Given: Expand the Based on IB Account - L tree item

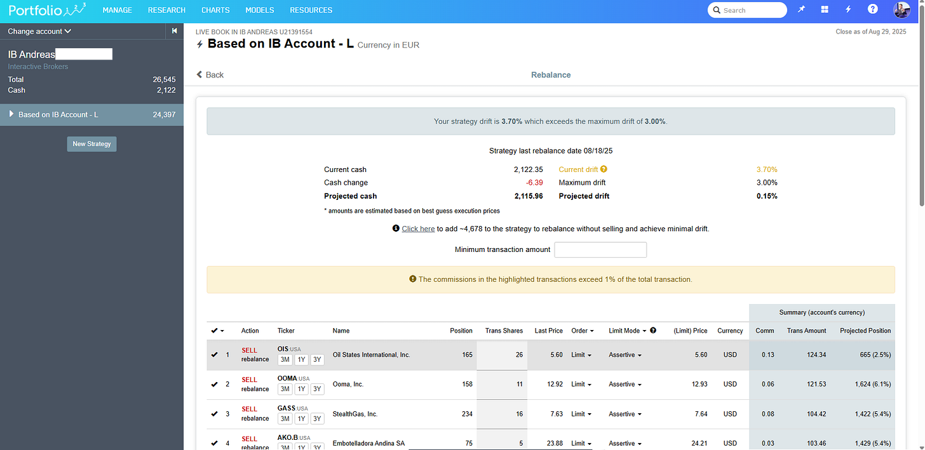Looking at the screenshot, I should (x=11, y=114).
